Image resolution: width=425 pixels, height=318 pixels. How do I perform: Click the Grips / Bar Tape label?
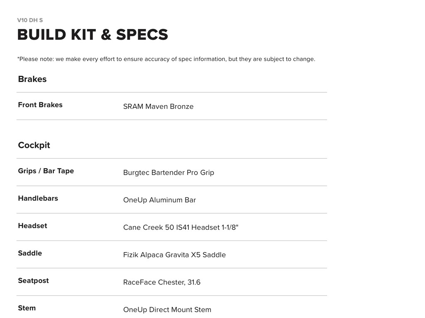coord(46,171)
